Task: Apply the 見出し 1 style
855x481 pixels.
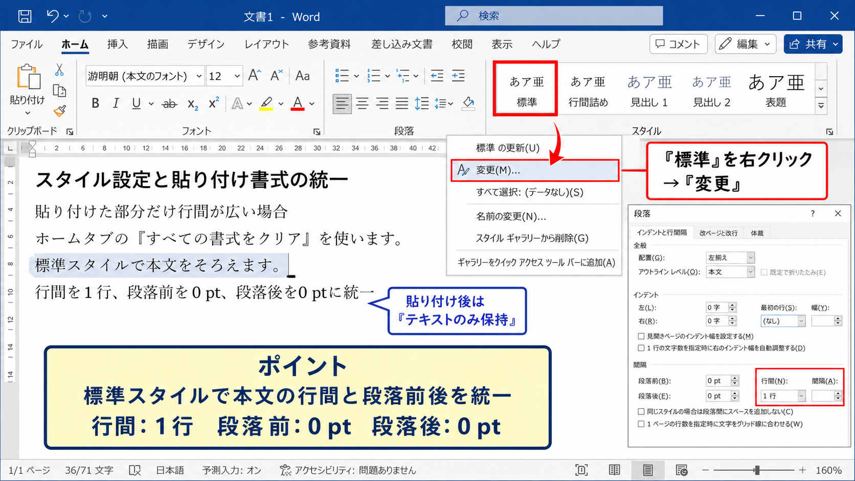Action: [x=649, y=90]
